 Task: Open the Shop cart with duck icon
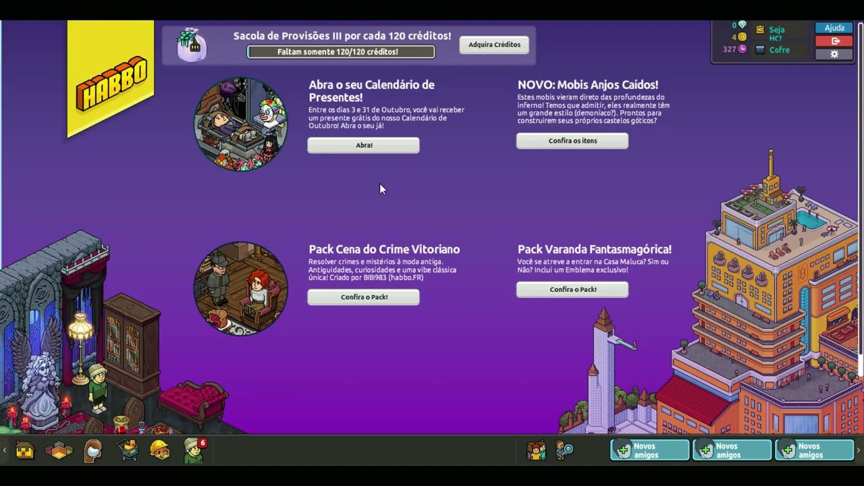pos(128,450)
